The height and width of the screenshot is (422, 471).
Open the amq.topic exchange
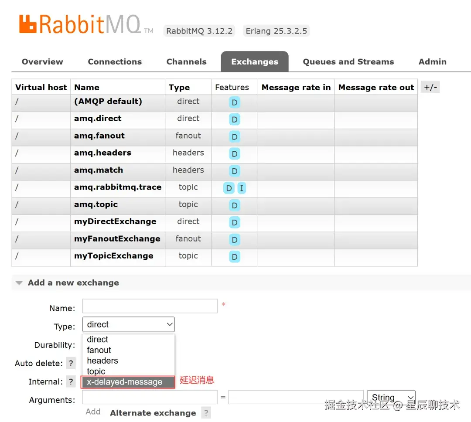coord(96,204)
